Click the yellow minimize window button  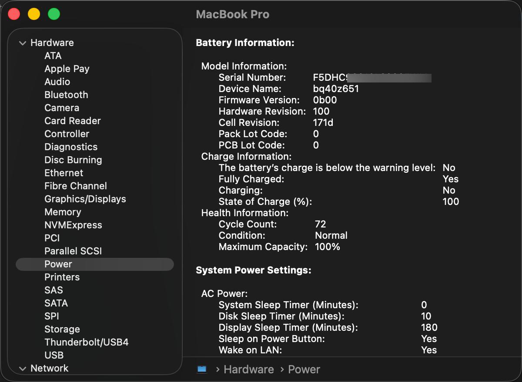(x=34, y=14)
